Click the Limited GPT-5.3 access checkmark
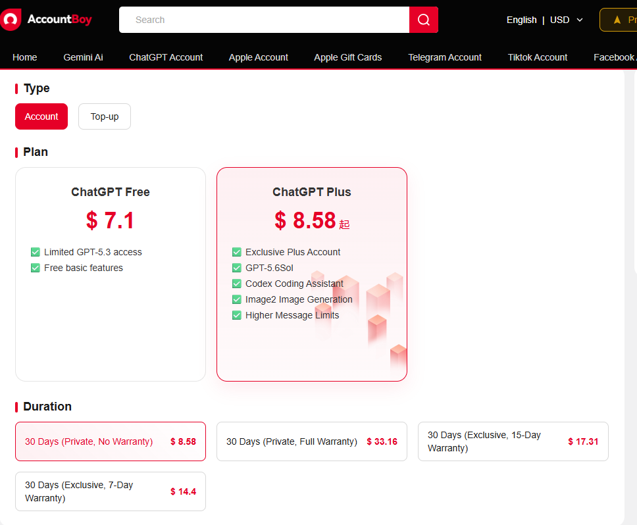Screen dimensions: 637x525 tap(36, 252)
